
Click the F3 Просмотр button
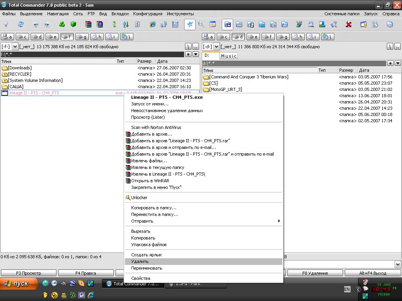[x=28, y=273]
